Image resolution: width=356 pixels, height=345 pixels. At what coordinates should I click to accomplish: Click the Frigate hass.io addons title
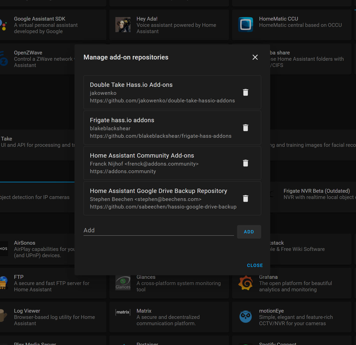(x=122, y=120)
